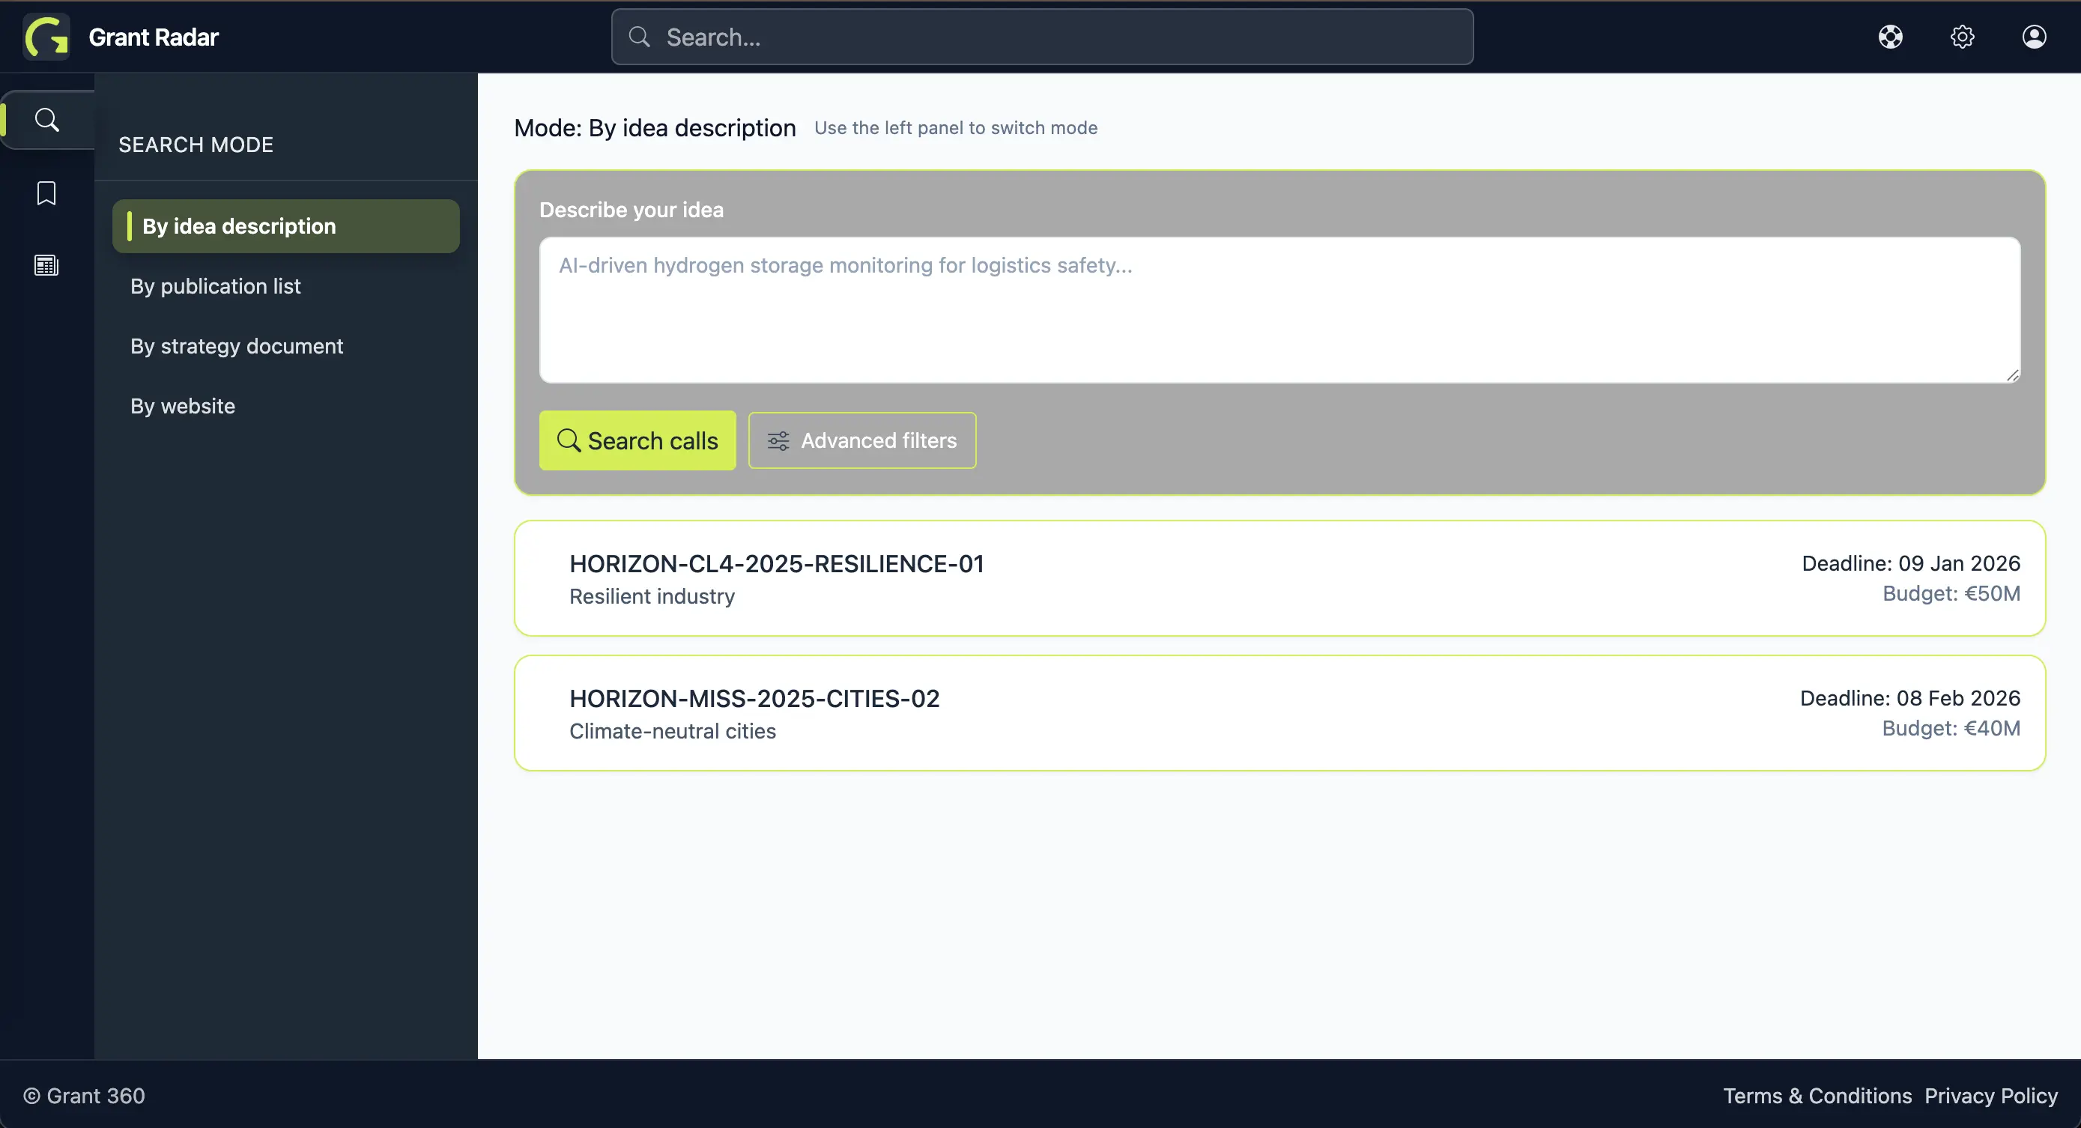Open saved calls via the bookmark icon
The height and width of the screenshot is (1128, 2081).
(46, 193)
